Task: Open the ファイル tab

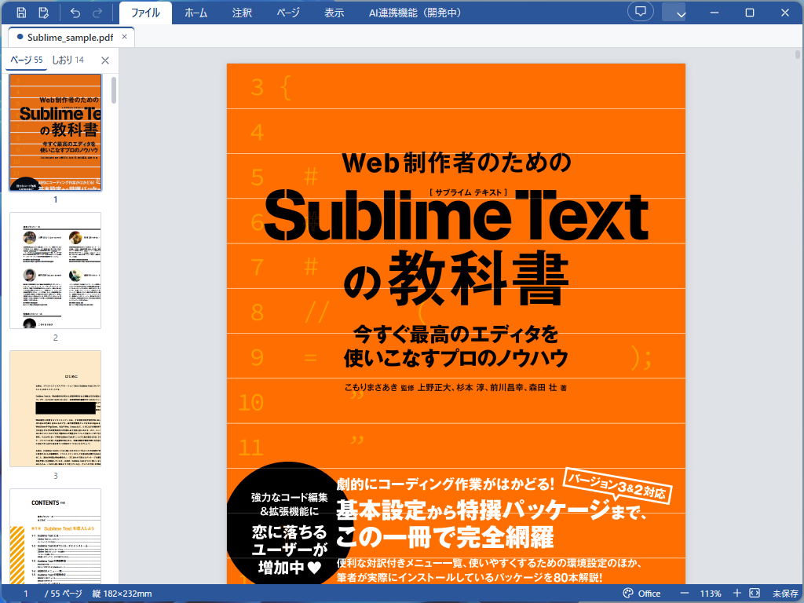Action: point(145,13)
